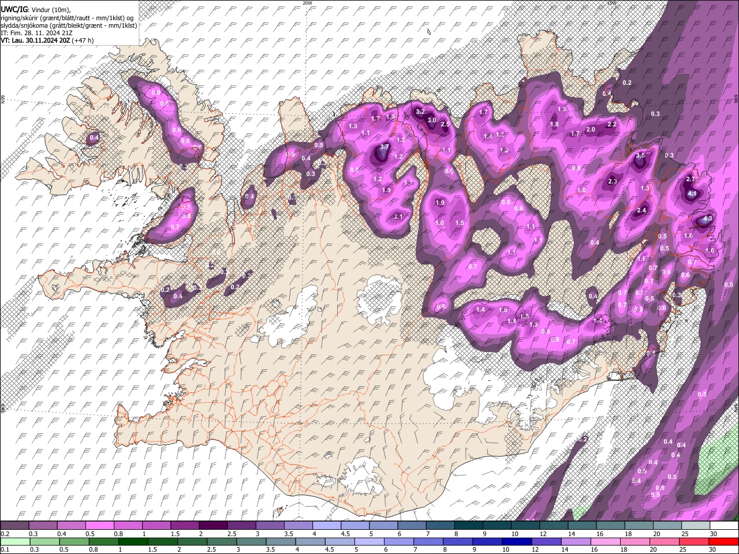
Task: Click the 'VT: Lau. 30.11.2024 20Z' valid time
Action: (x=36, y=40)
